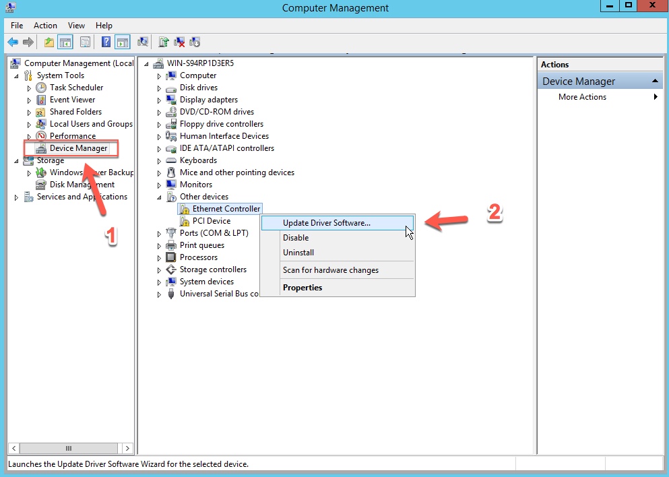Click the Uninstall device toolbar icon (red X)
Screen dimensions: 669x477
tap(179, 42)
